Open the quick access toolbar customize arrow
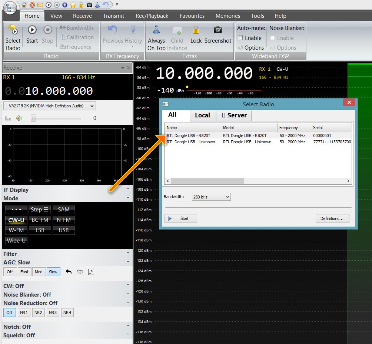Screen dimensions: 372x344 point(117,4)
